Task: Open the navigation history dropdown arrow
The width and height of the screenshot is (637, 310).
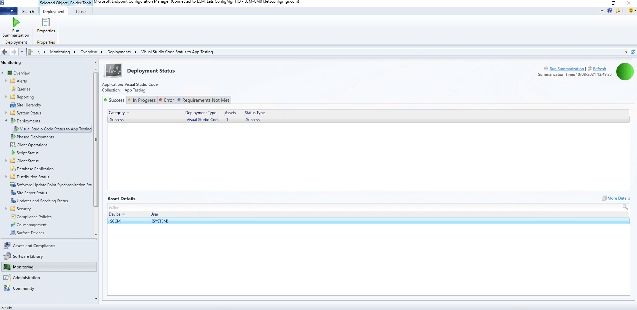Action: point(22,52)
